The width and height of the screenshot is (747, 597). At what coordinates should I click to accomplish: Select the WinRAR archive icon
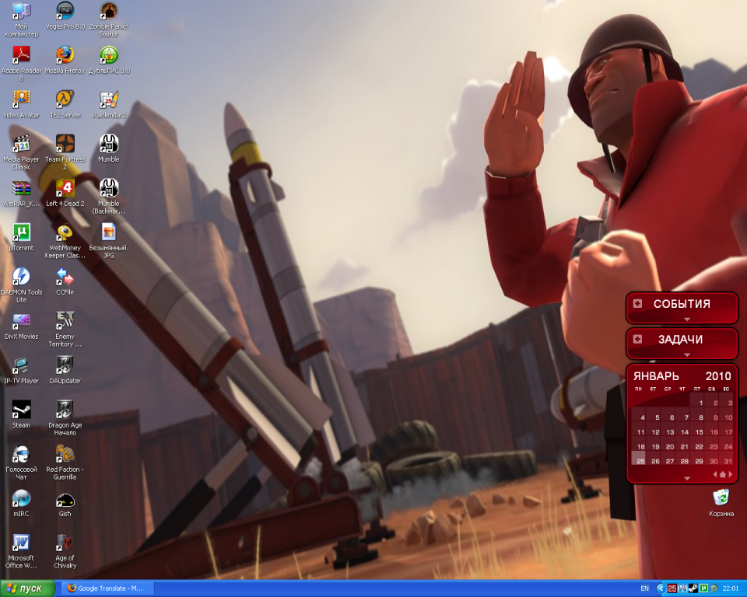[21, 193]
